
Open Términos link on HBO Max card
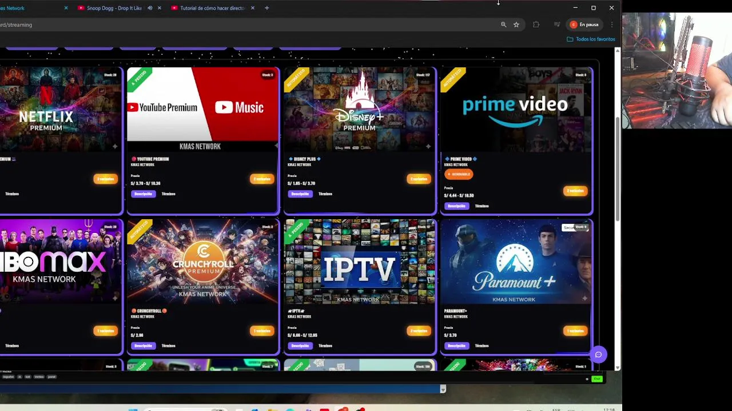(12, 346)
